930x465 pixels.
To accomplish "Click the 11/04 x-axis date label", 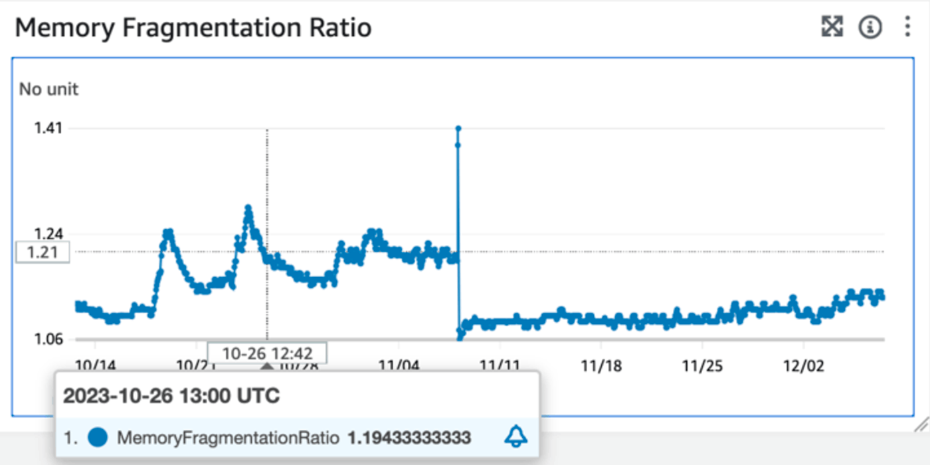I will (399, 366).
